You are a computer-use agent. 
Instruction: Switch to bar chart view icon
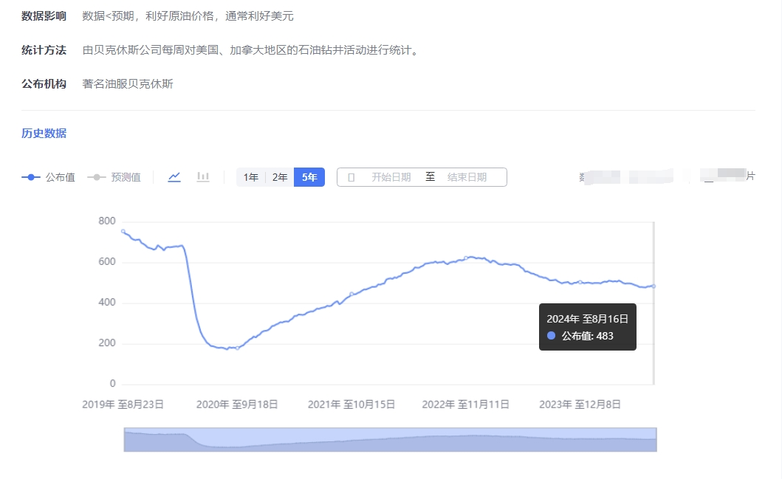tap(203, 177)
